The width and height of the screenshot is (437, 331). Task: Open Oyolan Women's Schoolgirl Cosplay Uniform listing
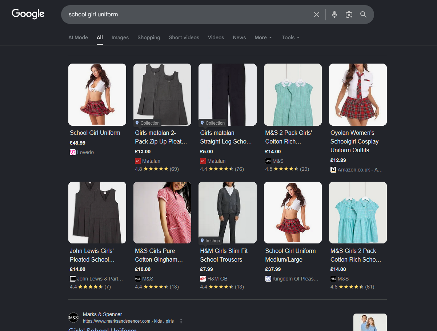point(354,141)
